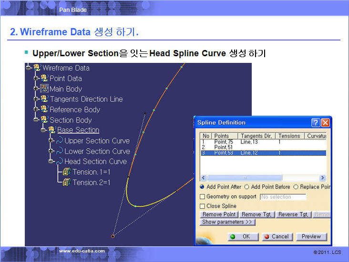The width and height of the screenshot is (349, 262).
Task: Select the Add Point Before radio option
Action: pos(246,187)
